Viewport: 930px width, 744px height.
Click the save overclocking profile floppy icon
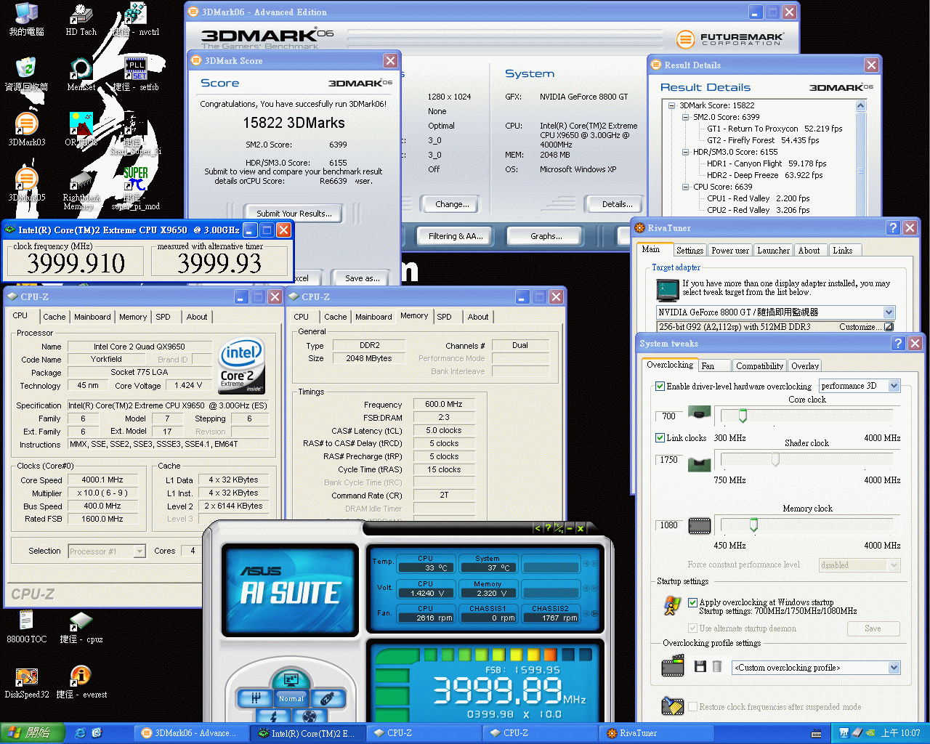coord(700,667)
